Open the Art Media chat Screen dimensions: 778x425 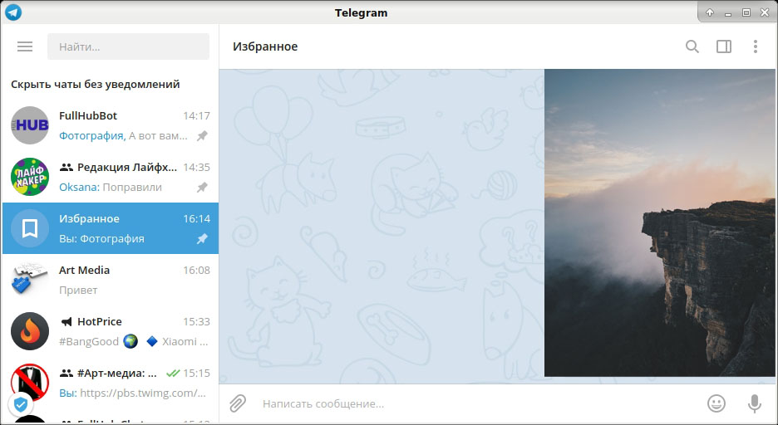click(111, 280)
